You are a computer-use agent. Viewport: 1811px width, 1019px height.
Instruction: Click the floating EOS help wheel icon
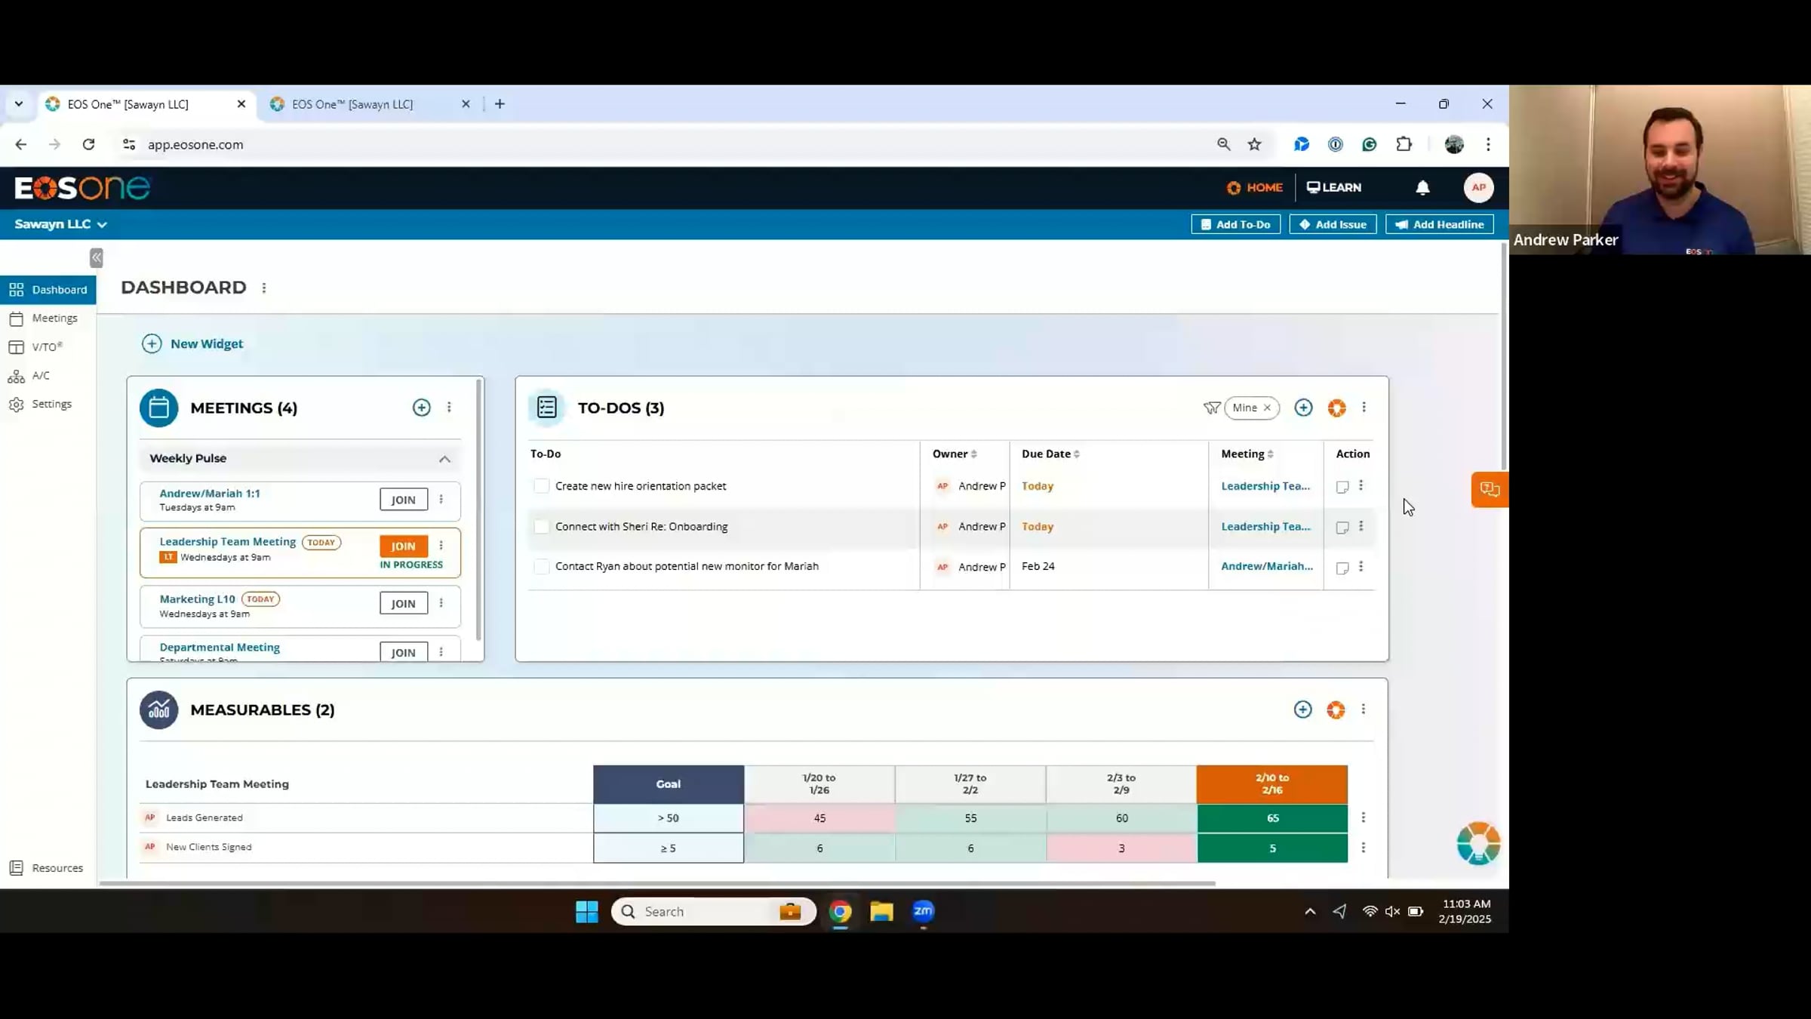point(1478,843)
